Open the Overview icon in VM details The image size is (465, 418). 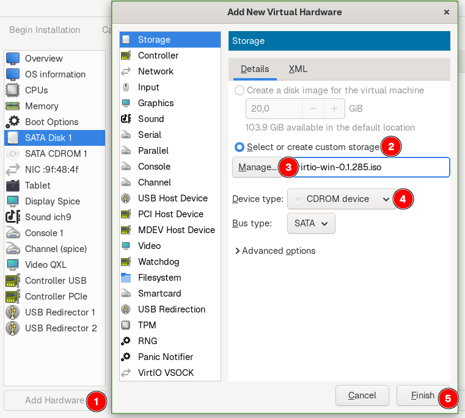click(13, 59)
